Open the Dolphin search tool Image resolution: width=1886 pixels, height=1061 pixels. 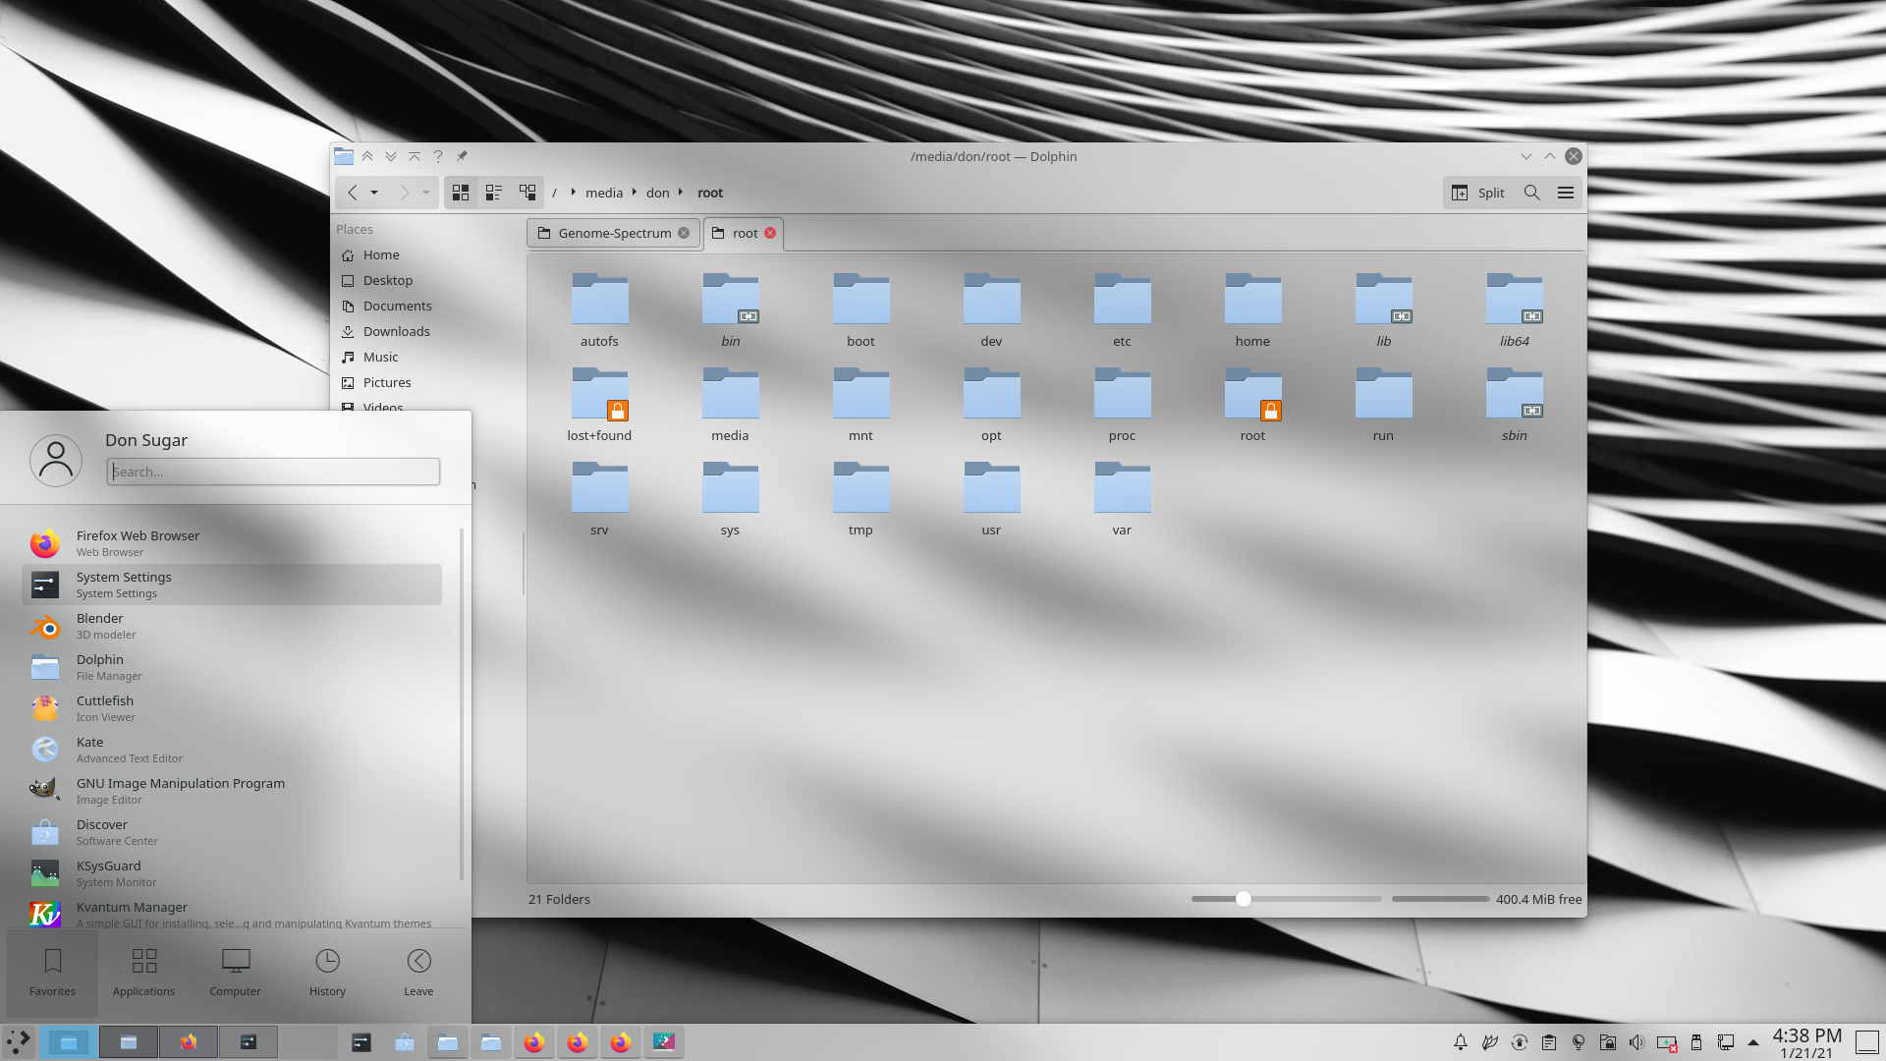click(1531, 193)
